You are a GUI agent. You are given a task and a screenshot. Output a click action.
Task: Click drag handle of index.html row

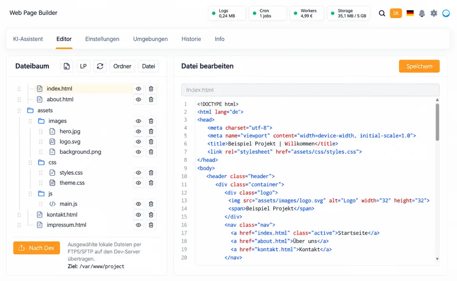pos(19,89)
